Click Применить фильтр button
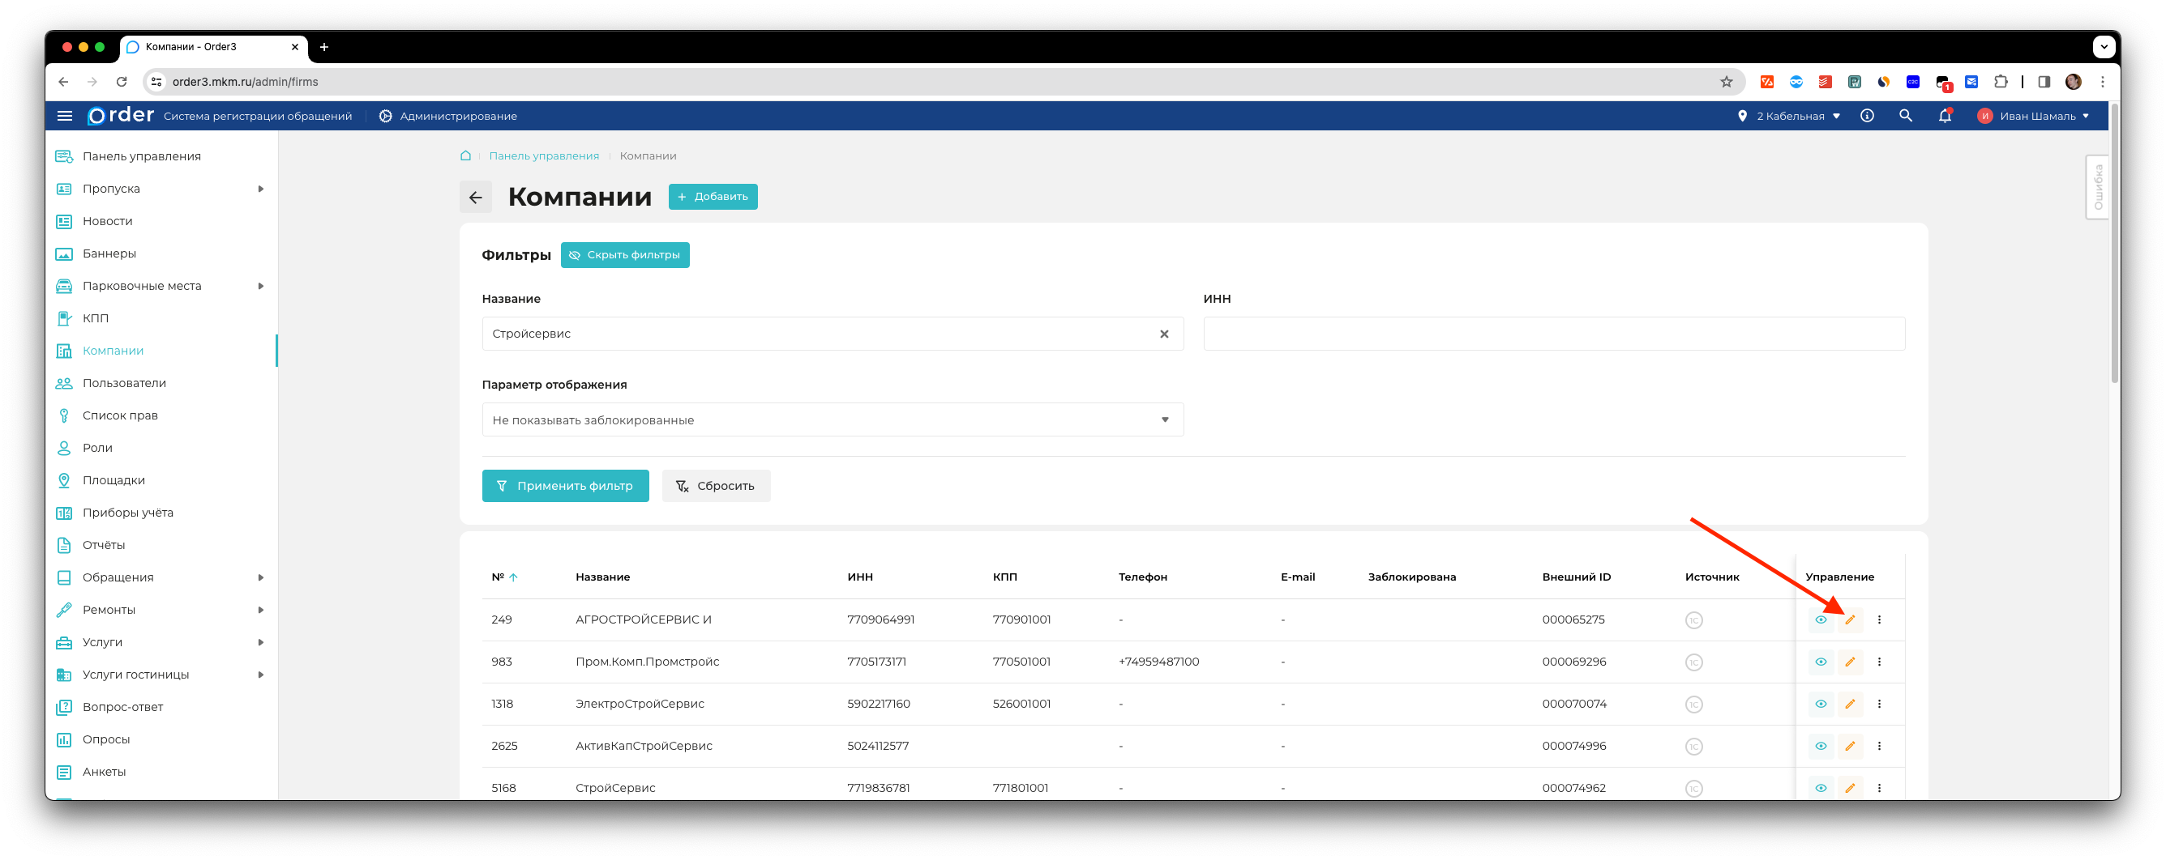The height and width of the screenshot is (860, 2166). (x=565, y=486)
